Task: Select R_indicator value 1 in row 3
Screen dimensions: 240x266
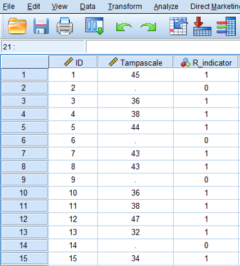Action: [206, 101]
